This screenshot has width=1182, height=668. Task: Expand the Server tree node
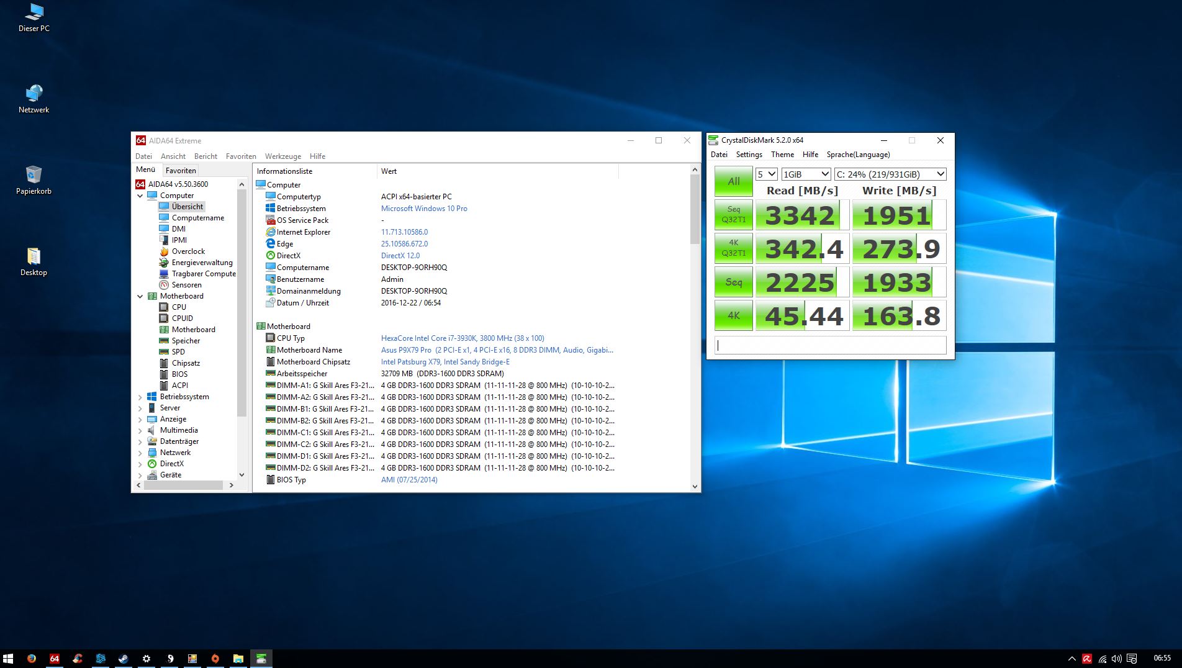click(x=140, y=408)
